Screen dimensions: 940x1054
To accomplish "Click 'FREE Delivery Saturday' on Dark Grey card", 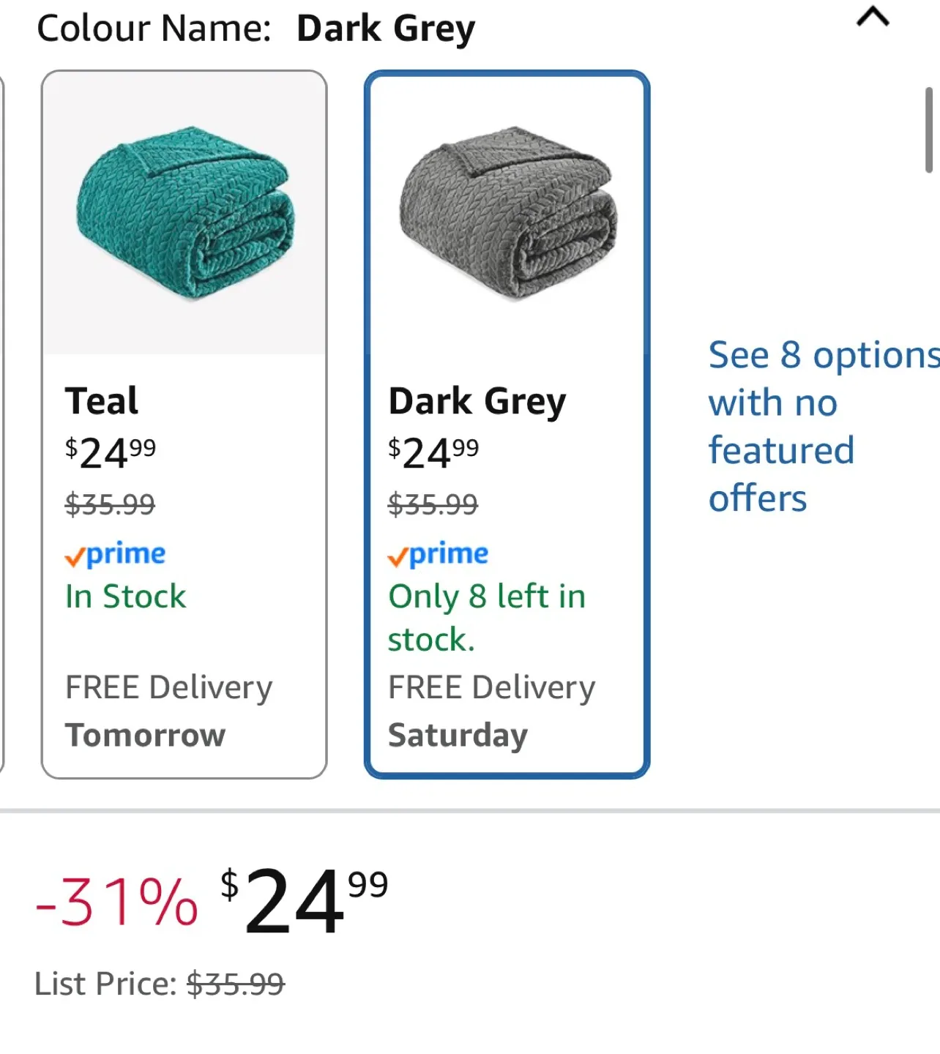I will (491, 711).
